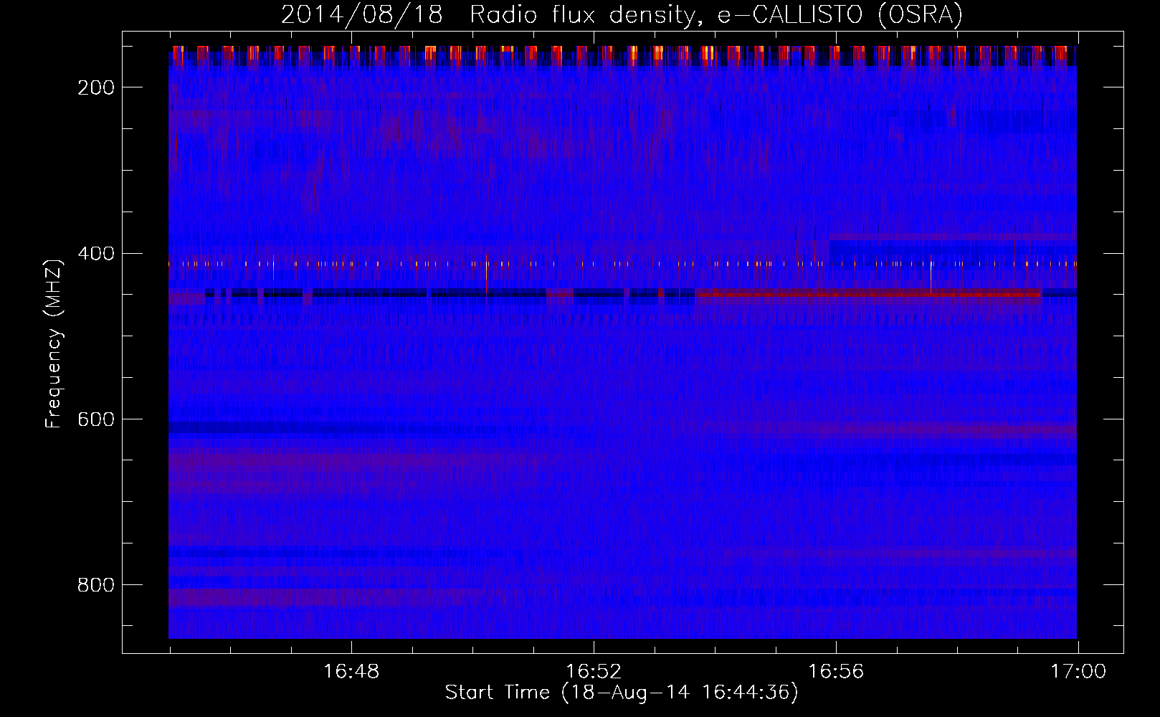Click the "600" frequency tick label
The height and width of the screenshot is (717, 1160).
coord(95,419)
